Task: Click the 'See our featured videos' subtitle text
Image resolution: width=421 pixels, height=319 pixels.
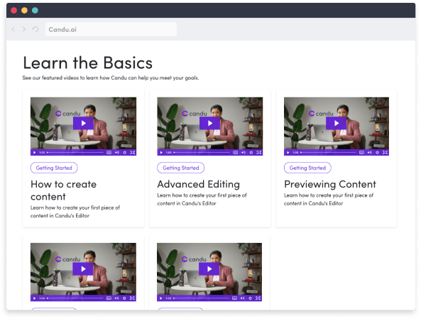Action: (111, 77)
